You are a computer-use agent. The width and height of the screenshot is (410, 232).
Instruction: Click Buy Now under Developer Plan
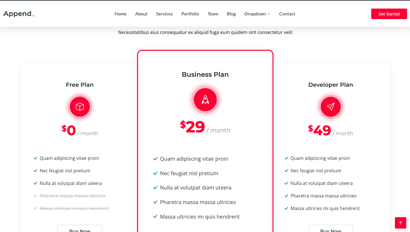(331, 229)
